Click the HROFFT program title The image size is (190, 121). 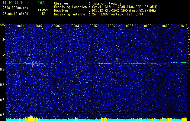point(19,2)
